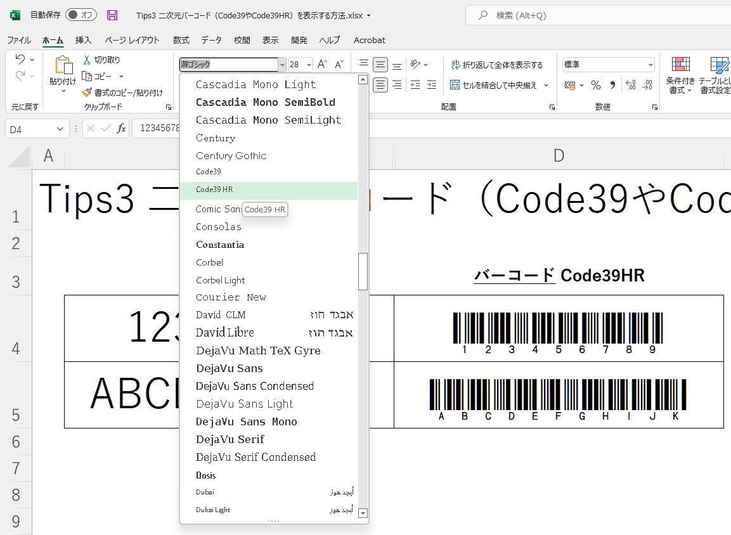Click the decrease font size icon
Image resolution: width=731 pixels, height=535 pixels.
point(339,65)
